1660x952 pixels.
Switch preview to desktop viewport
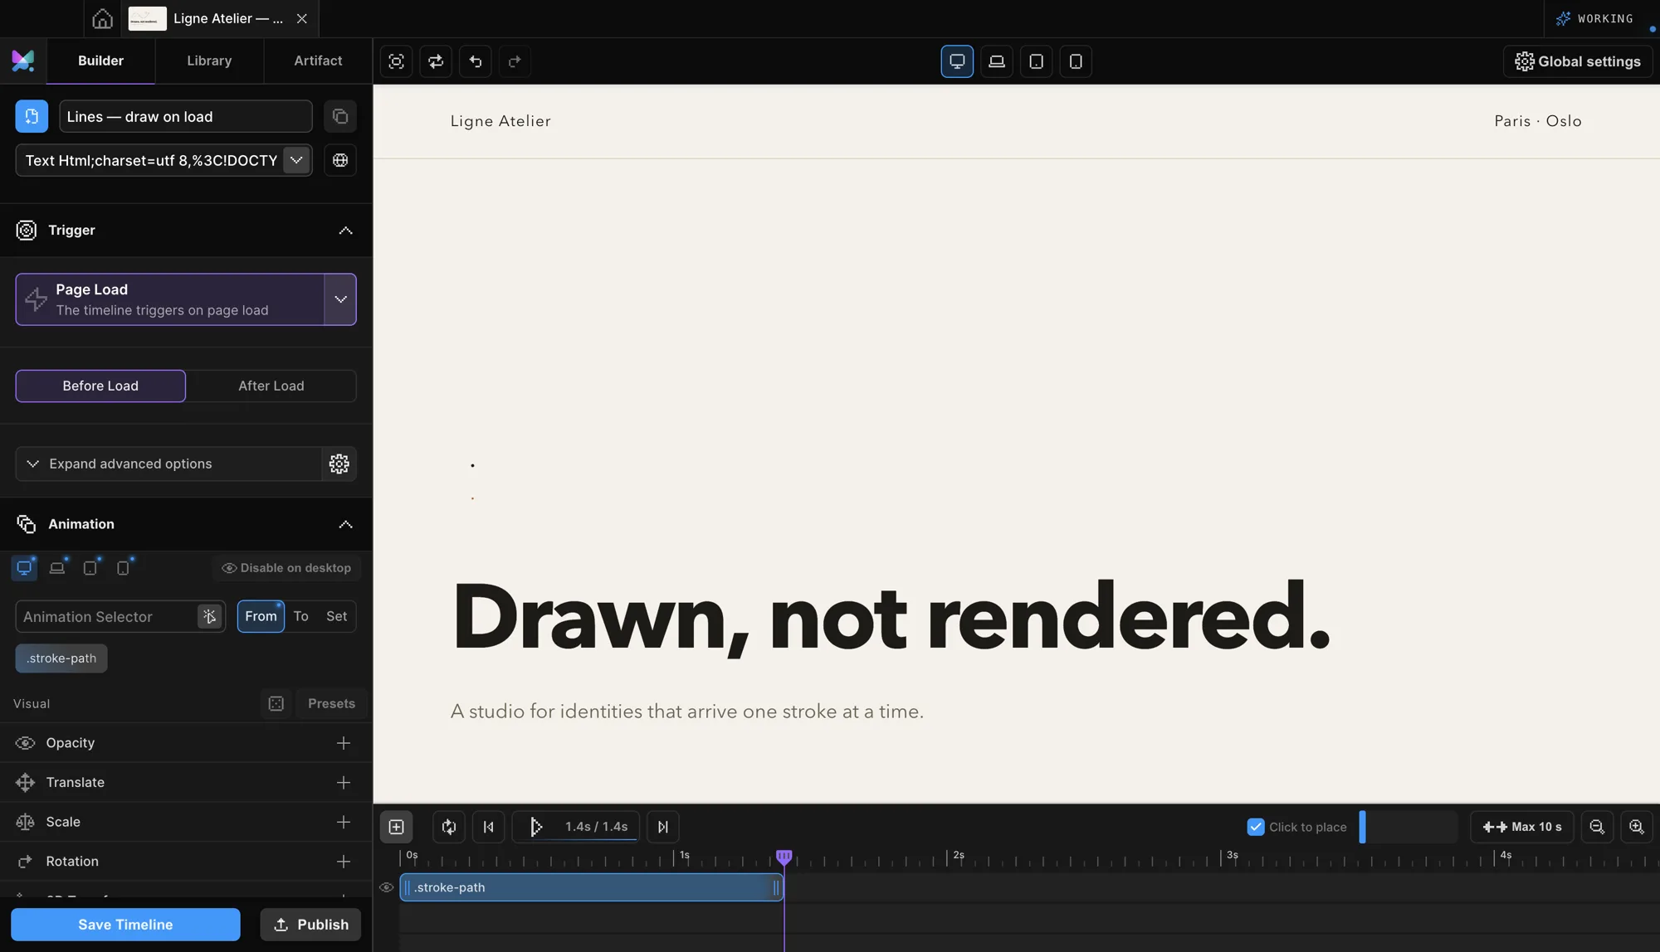click(957, 61)
